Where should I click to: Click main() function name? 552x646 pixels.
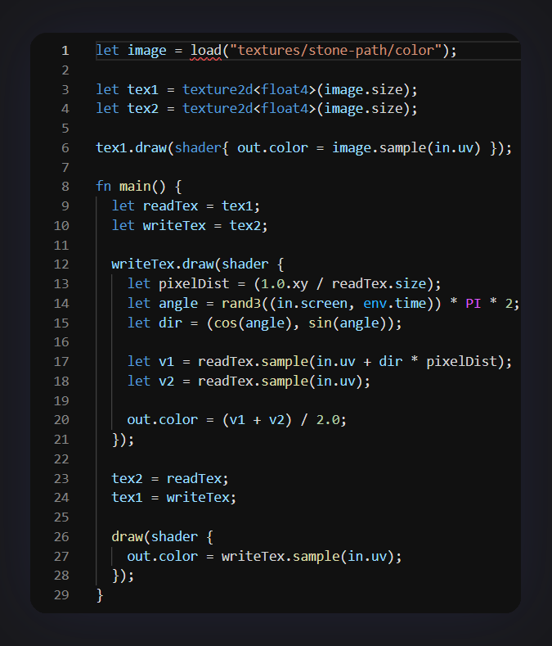click(142, 186)
